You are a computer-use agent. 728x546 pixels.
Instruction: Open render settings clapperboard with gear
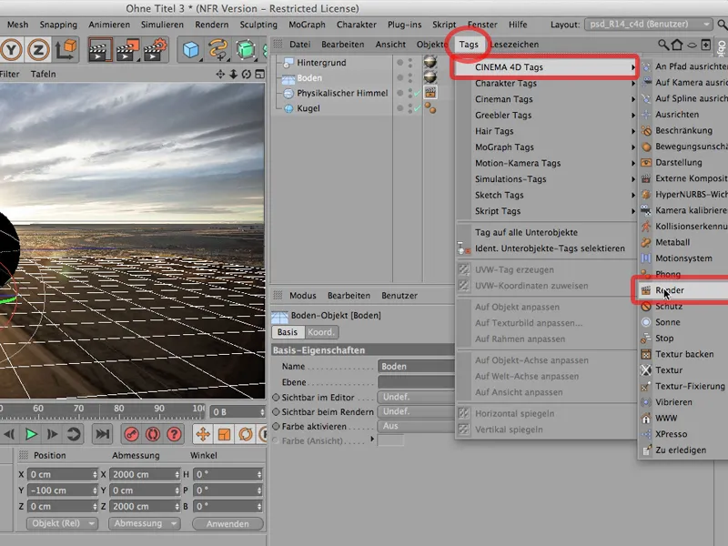(x=155, y=50)
